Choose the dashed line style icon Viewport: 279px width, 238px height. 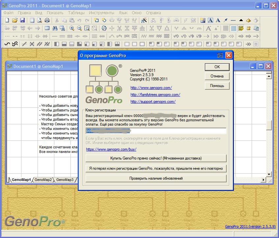233,20
